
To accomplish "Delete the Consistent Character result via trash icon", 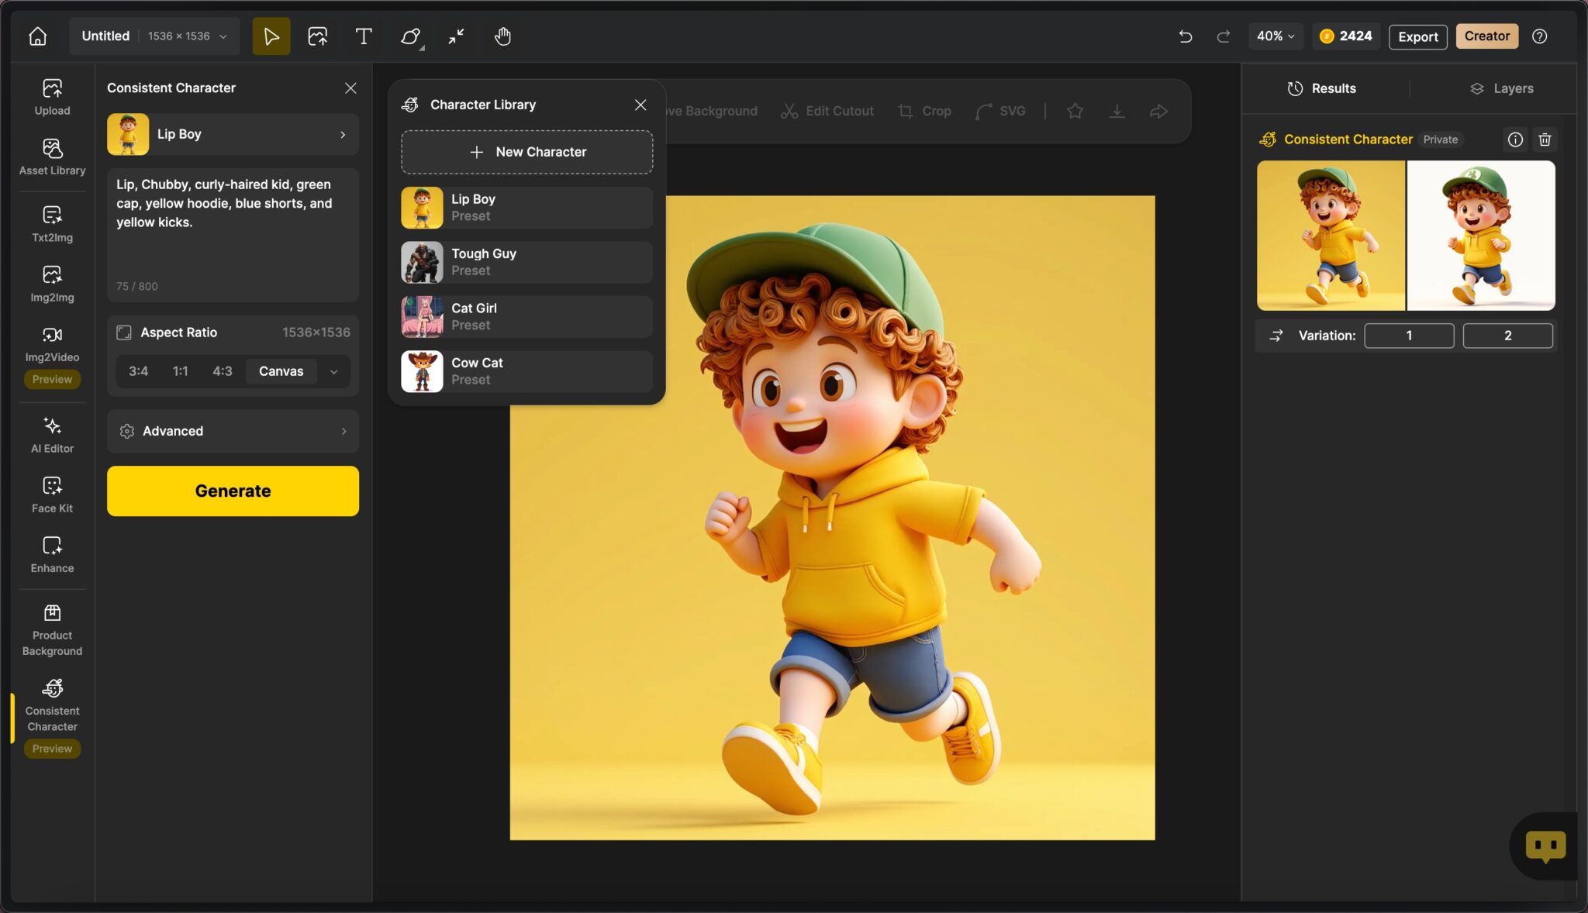I will click(1544, 140).
